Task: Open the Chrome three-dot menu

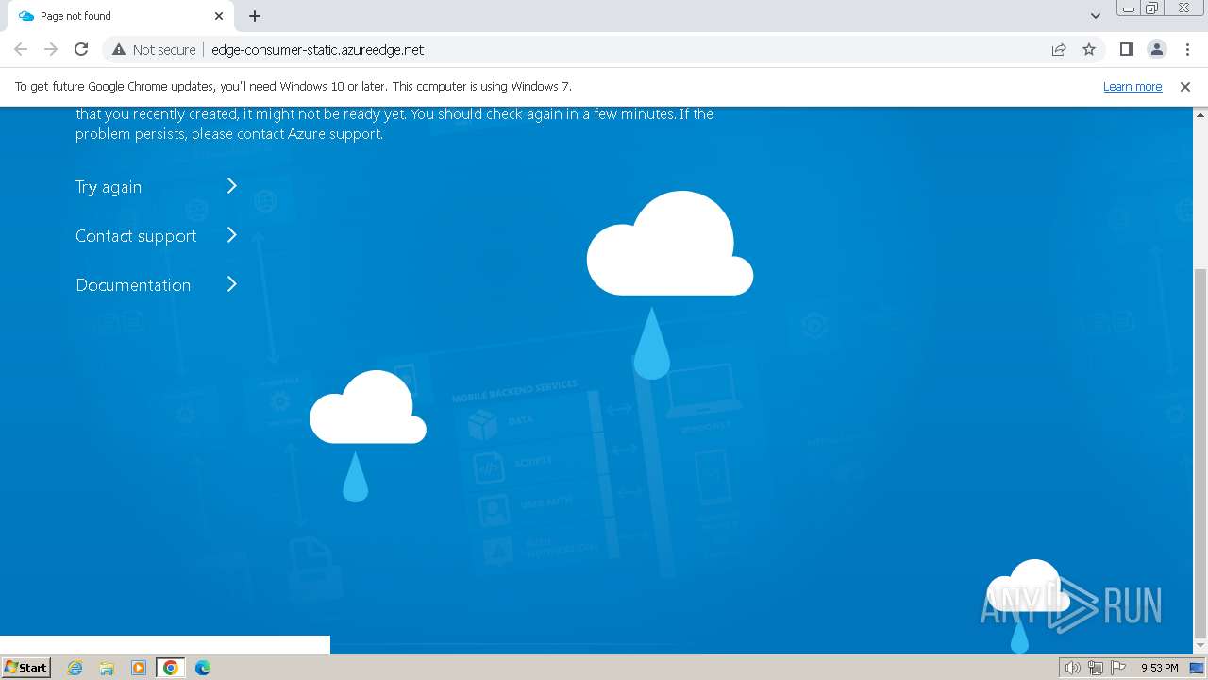Action: point(1187,50)
